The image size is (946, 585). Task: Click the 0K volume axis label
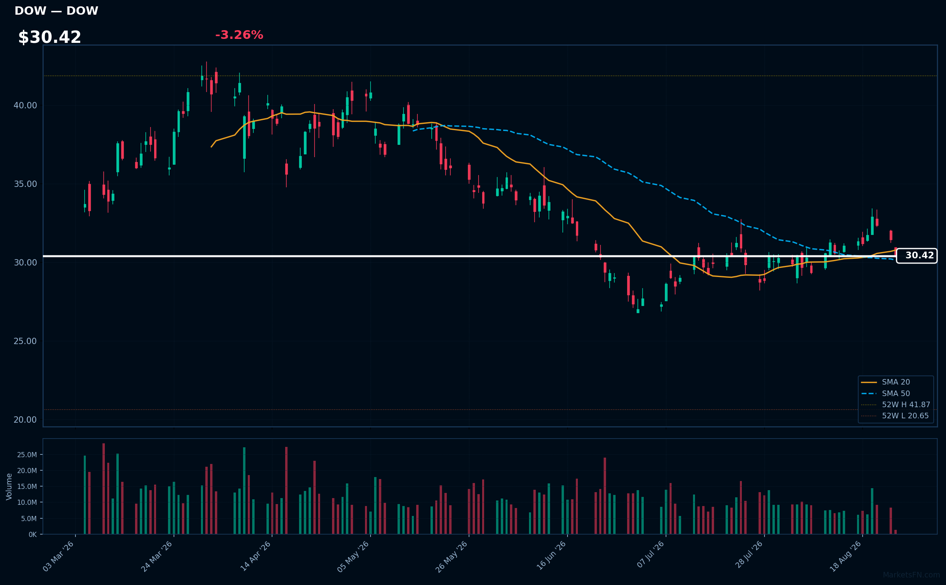(x=33, y=535)
